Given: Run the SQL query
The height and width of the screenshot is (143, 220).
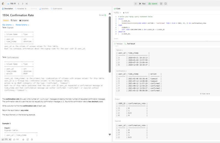Looking at the screenshot, I should point(142,4).
